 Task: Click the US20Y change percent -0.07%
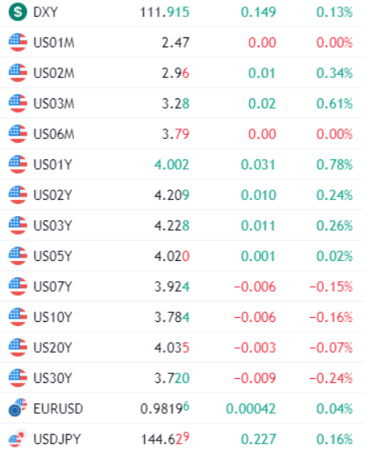(331, 348)
